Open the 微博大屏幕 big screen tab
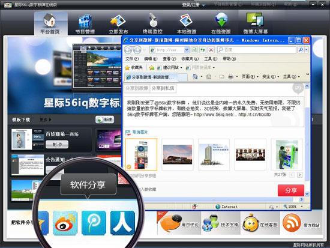This screenshot has width=330, height=248. tap(256, 23)
